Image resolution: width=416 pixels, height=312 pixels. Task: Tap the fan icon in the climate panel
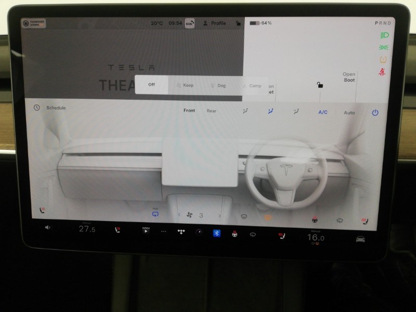189,215
